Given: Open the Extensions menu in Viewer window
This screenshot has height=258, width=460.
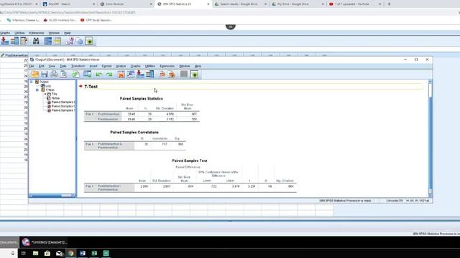Looking at the screenshot, I should click(x=167, y=67).
